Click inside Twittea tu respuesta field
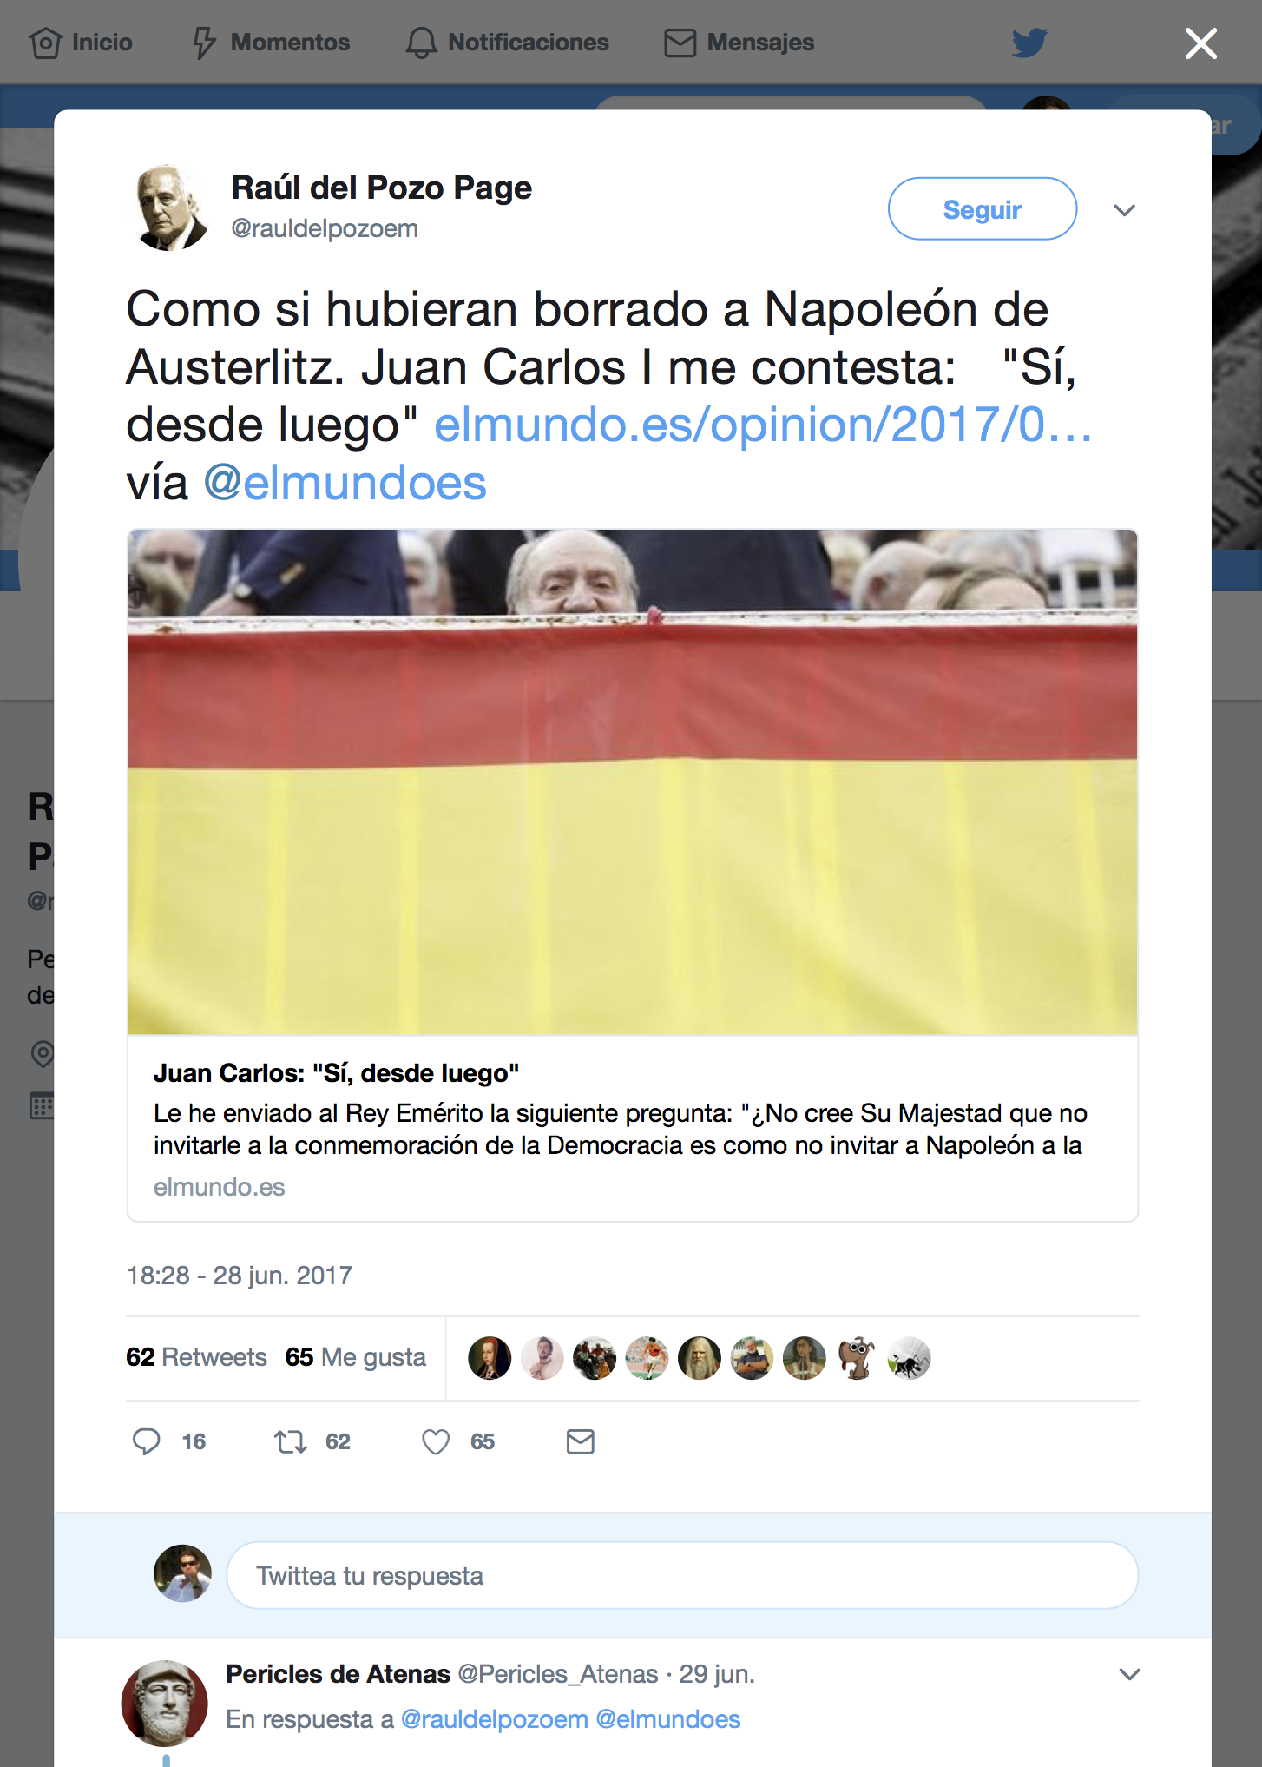Viewport: 1262px width, 1767px height. (x=682, y=1575)
